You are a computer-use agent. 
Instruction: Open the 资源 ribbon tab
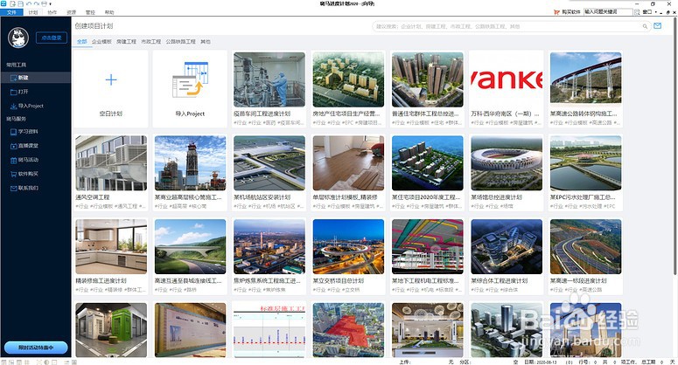(x=72, y=12)
